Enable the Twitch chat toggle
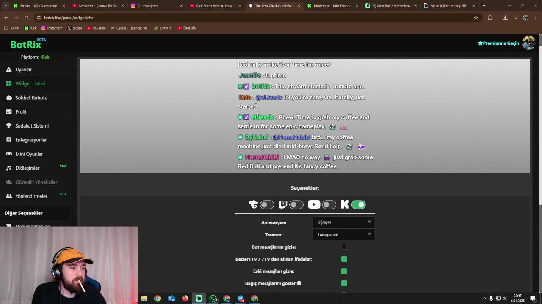 tap(296, 205)
